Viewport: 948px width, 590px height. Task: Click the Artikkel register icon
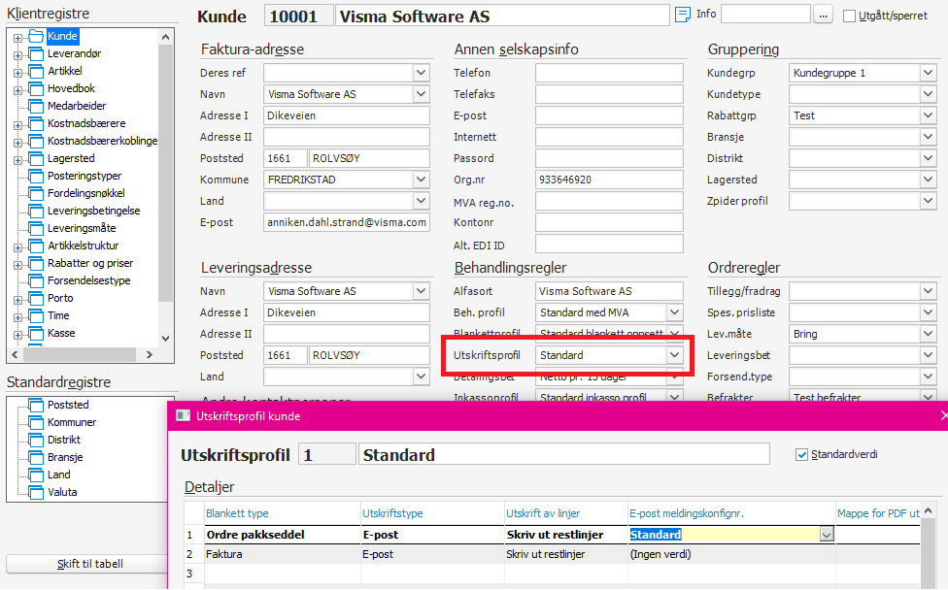(36, 71)
